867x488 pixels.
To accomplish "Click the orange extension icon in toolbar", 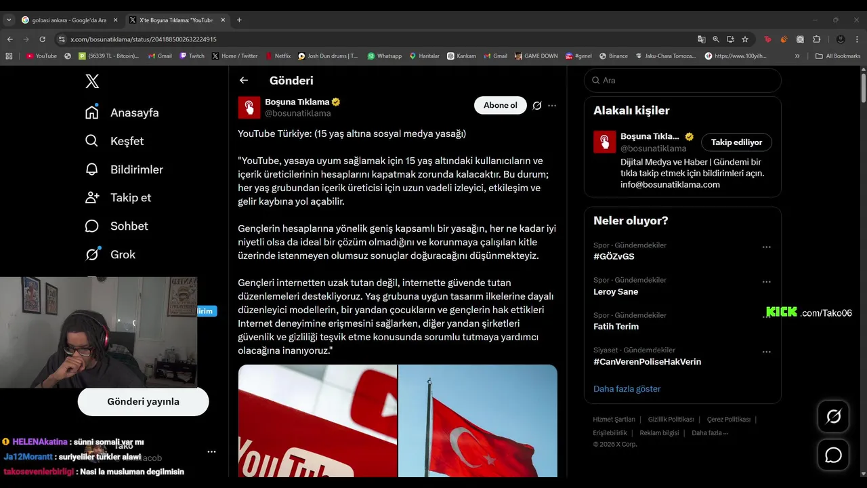I will pos(784,39).
